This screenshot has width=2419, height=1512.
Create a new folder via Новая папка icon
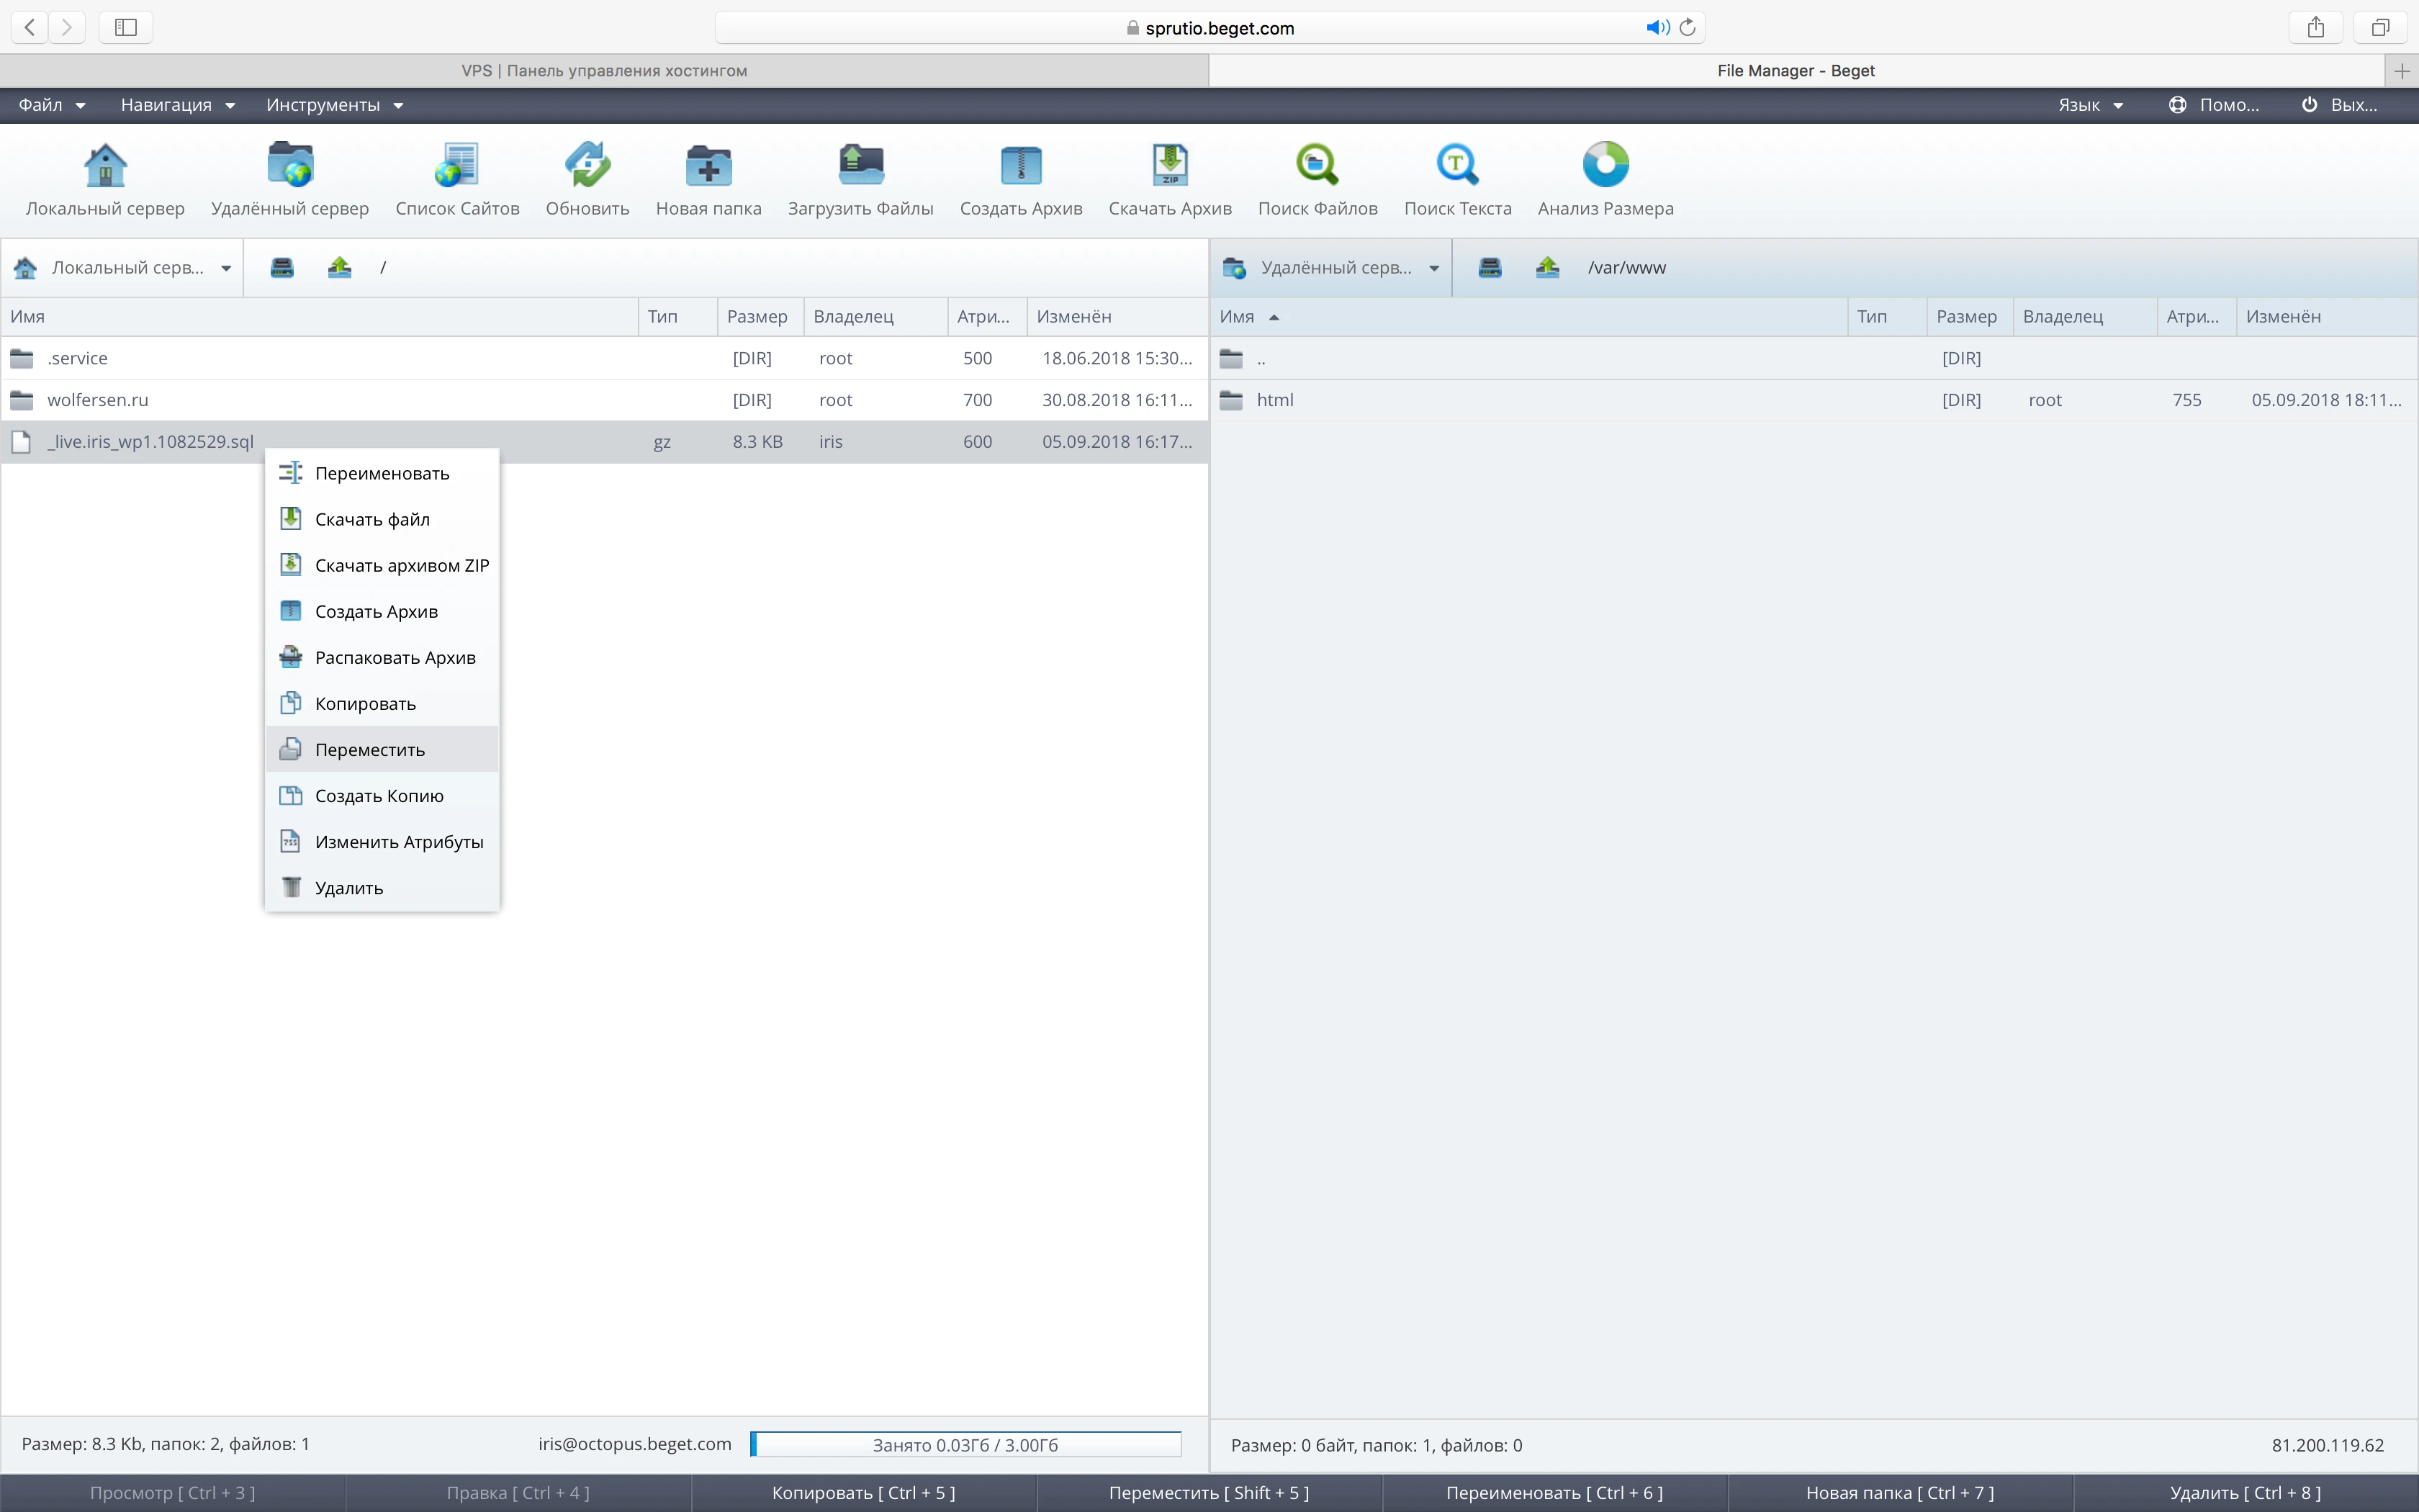click(708, 165)
